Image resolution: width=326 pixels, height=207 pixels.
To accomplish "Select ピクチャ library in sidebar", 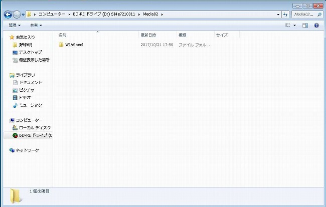I will click(25, 90).
